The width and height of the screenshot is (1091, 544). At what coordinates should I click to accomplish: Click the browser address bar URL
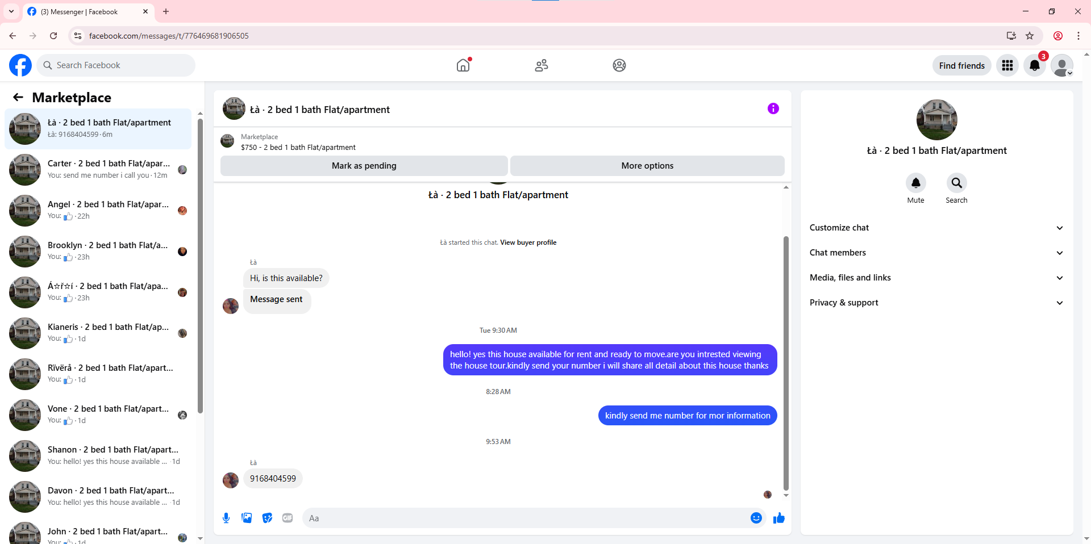coord(169,36)
